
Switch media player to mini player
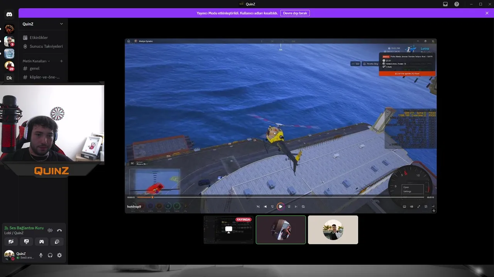point(426,207)
